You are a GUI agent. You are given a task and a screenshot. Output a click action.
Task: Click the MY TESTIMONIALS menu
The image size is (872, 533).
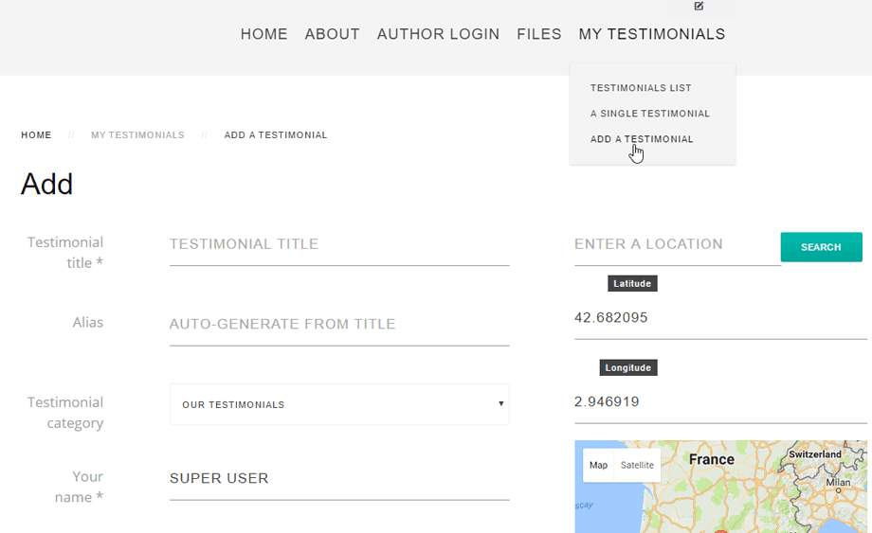[651, 34]
